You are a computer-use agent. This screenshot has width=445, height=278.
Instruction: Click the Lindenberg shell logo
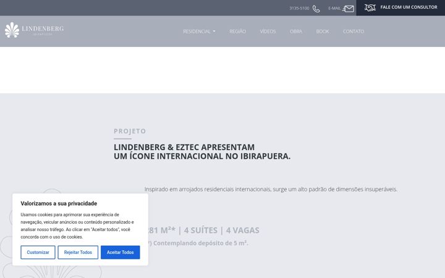[x=12, y=30]
